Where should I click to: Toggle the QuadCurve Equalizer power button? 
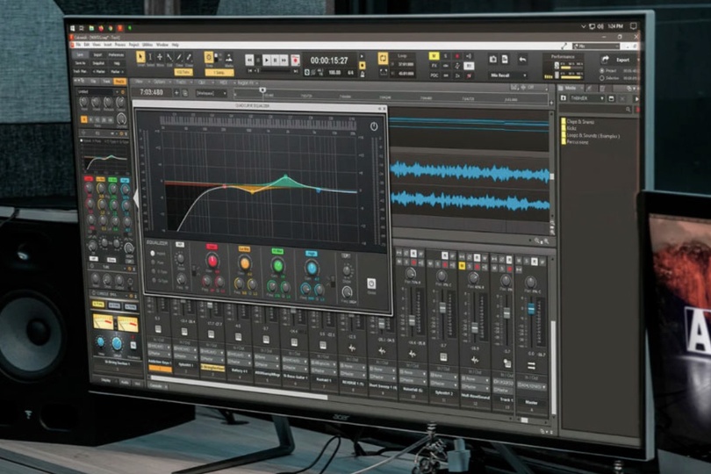coord(374,126)
